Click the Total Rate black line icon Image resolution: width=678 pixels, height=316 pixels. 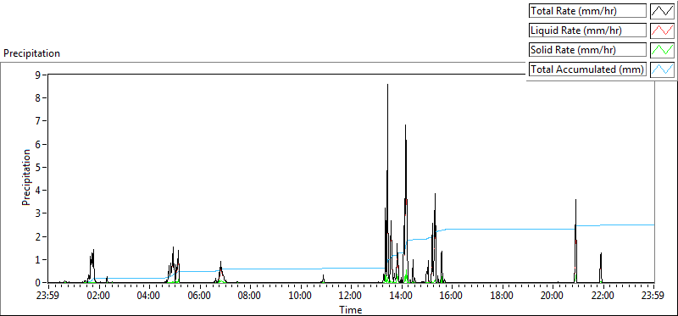click(663, 11)
